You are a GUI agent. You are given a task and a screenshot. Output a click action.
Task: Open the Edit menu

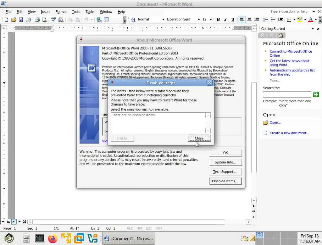pos(19,12)
